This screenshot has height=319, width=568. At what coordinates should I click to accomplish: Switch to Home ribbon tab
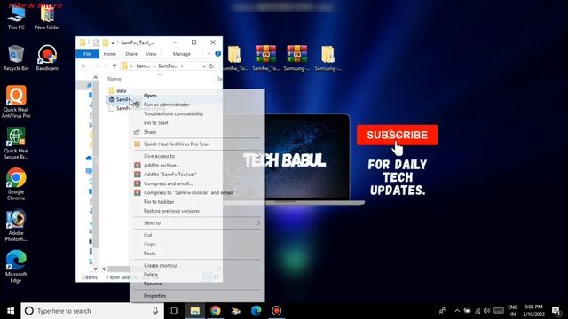110,54
